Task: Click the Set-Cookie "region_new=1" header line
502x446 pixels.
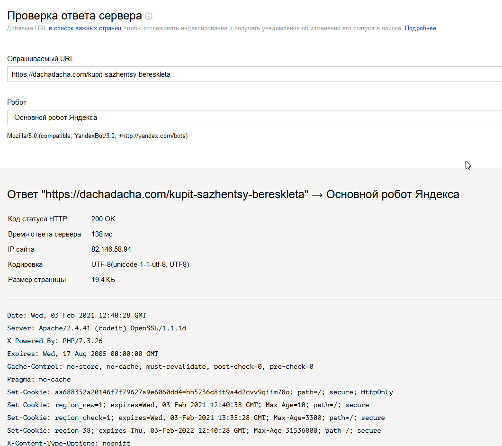Action: [188, 405]
